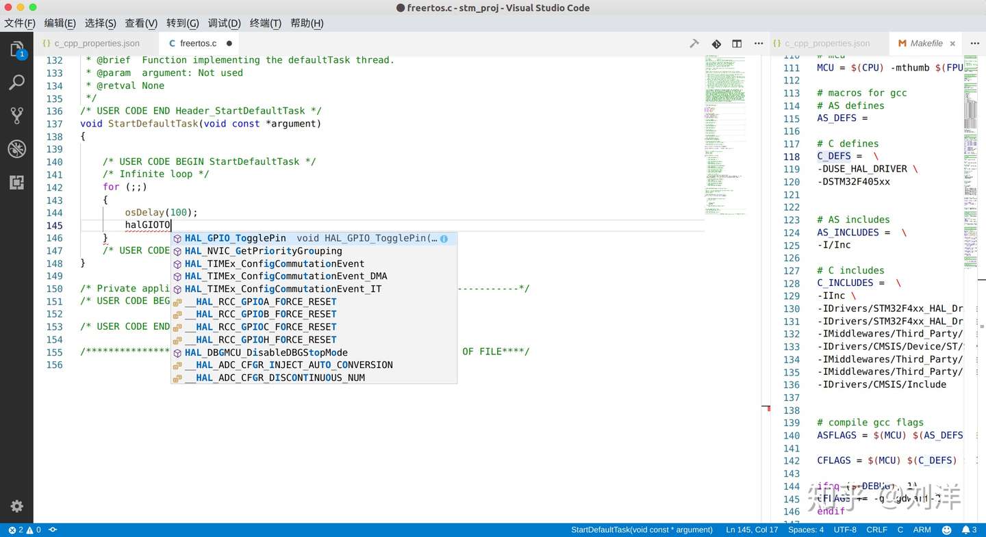Choose __HAL_ADC_CFGR_INJECT_AUTO_CONVERSION suggestion

tap(314, 365)
